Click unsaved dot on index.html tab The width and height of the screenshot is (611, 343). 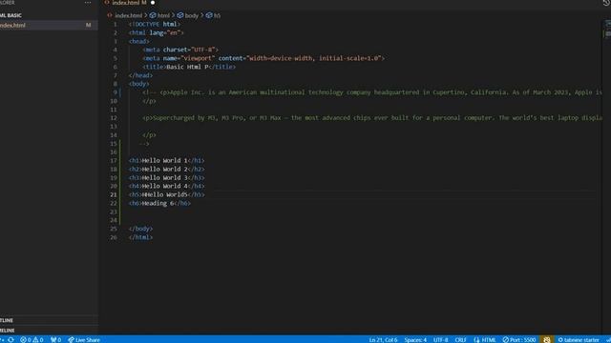tap(153, 3)
